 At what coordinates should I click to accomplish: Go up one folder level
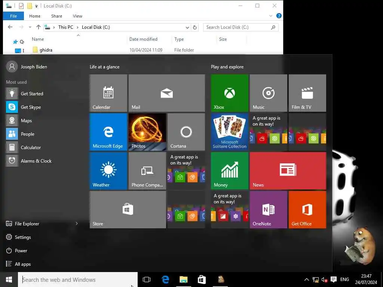[x=39, y=27]
